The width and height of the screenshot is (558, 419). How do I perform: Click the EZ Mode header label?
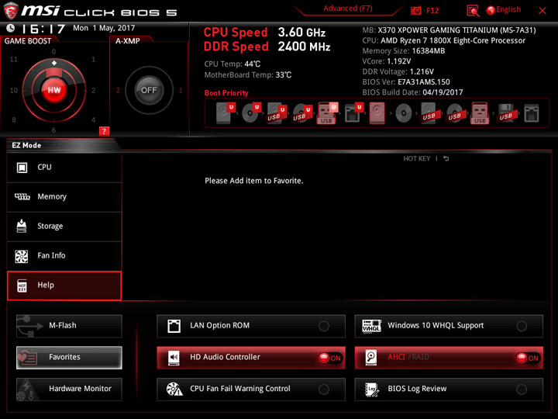click(x=26, y=145)
